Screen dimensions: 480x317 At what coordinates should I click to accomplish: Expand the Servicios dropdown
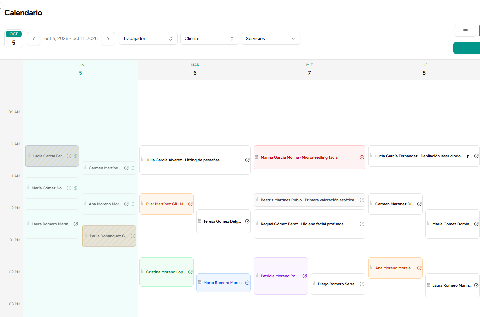(271, 39)
